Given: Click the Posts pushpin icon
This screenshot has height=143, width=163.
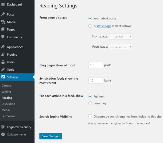Looking at the screenshot, I should (x=3, y=14).
